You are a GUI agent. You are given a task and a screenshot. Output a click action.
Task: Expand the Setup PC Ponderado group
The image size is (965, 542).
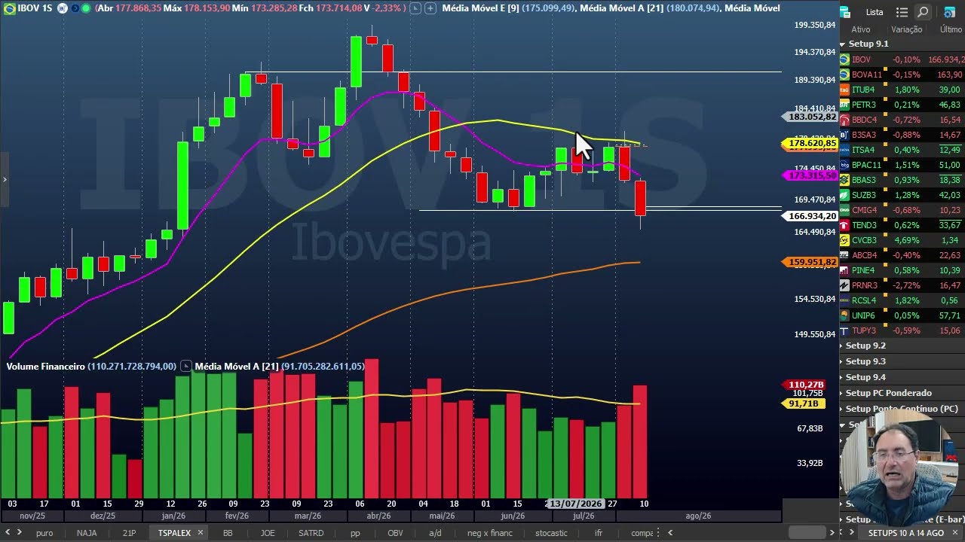point(842,393)
